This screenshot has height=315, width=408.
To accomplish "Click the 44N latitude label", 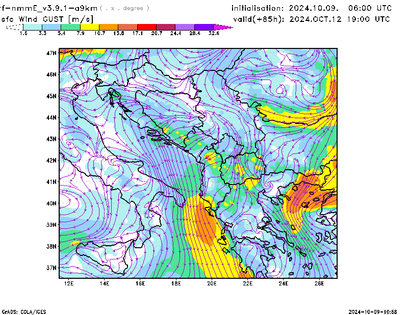I will (x=52, y=118).
